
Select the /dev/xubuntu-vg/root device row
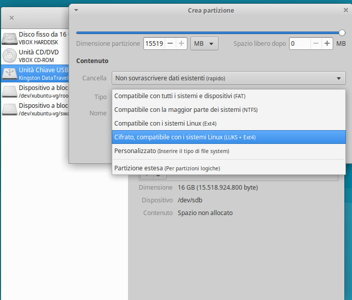click(x=35, y=91)
